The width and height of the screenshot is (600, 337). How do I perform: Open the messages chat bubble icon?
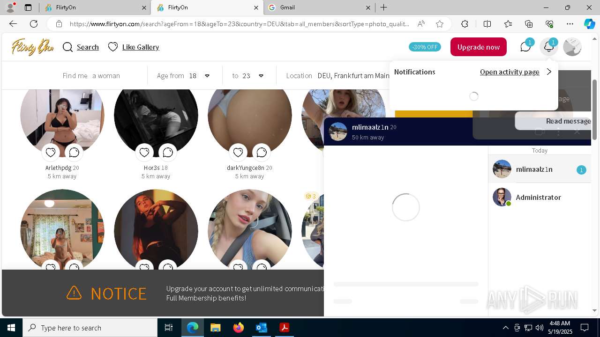pos(525,47)
